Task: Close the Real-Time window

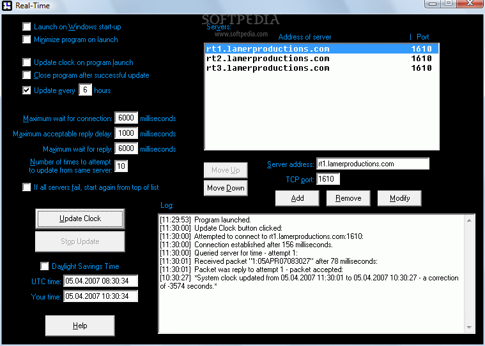Action: [x=469, y=3]
